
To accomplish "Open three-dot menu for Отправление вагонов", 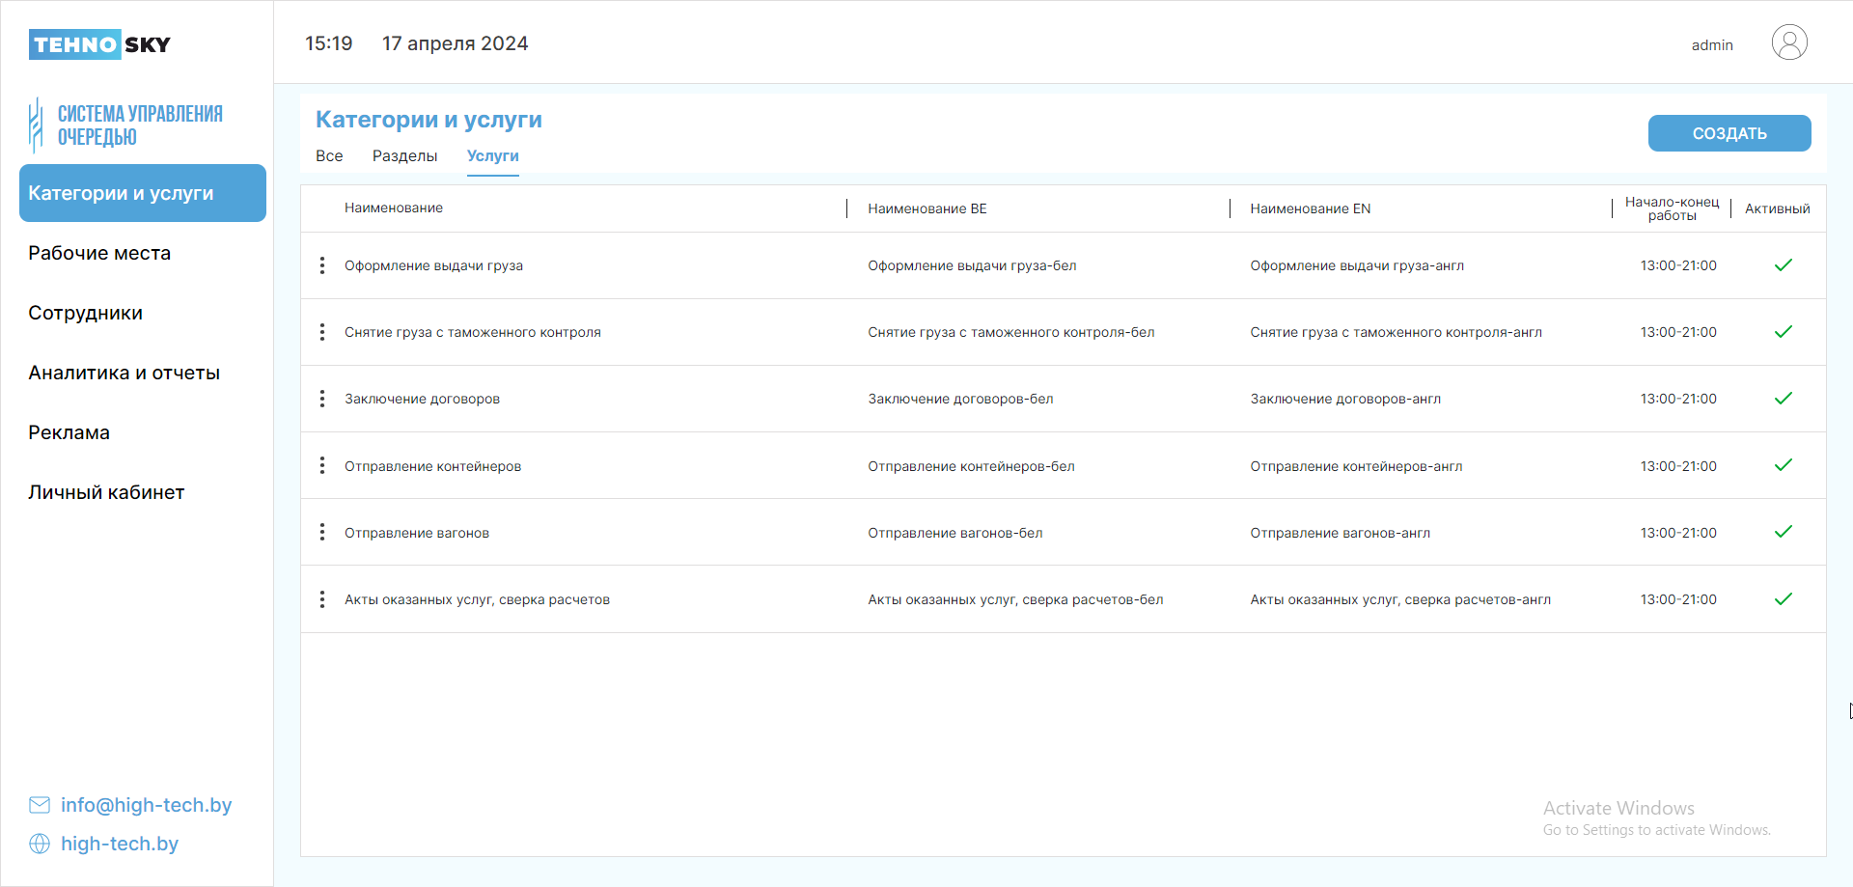I will coord(322,533).
